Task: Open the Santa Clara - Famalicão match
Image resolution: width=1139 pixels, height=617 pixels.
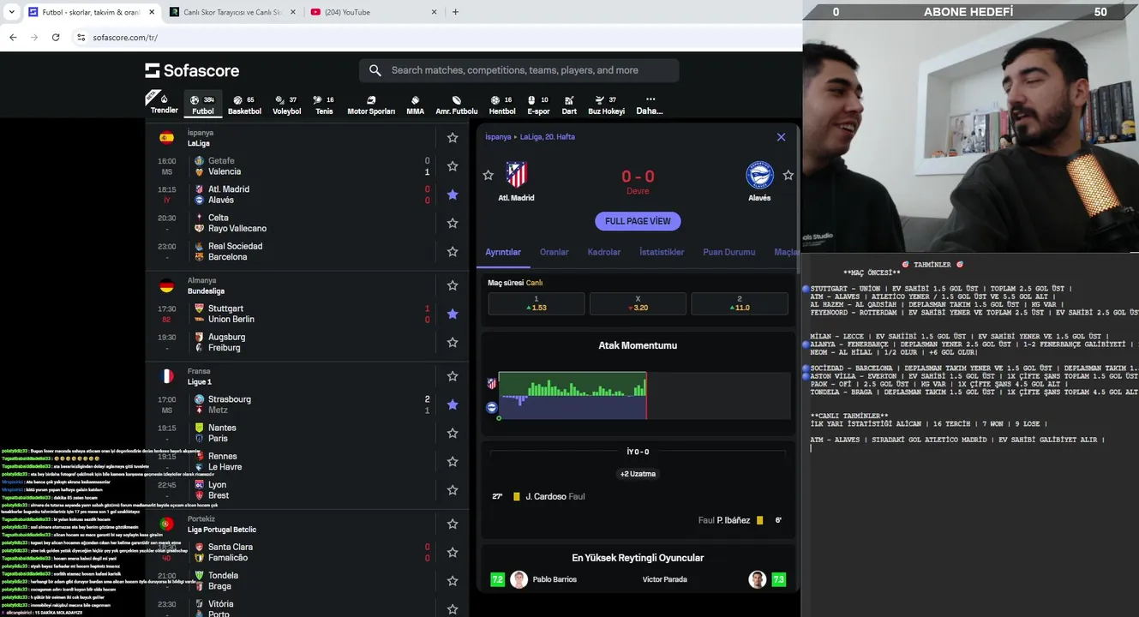Action: coord(307,552)
